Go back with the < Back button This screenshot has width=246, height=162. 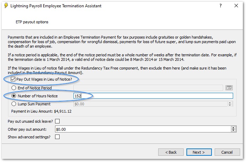[171, 152]
